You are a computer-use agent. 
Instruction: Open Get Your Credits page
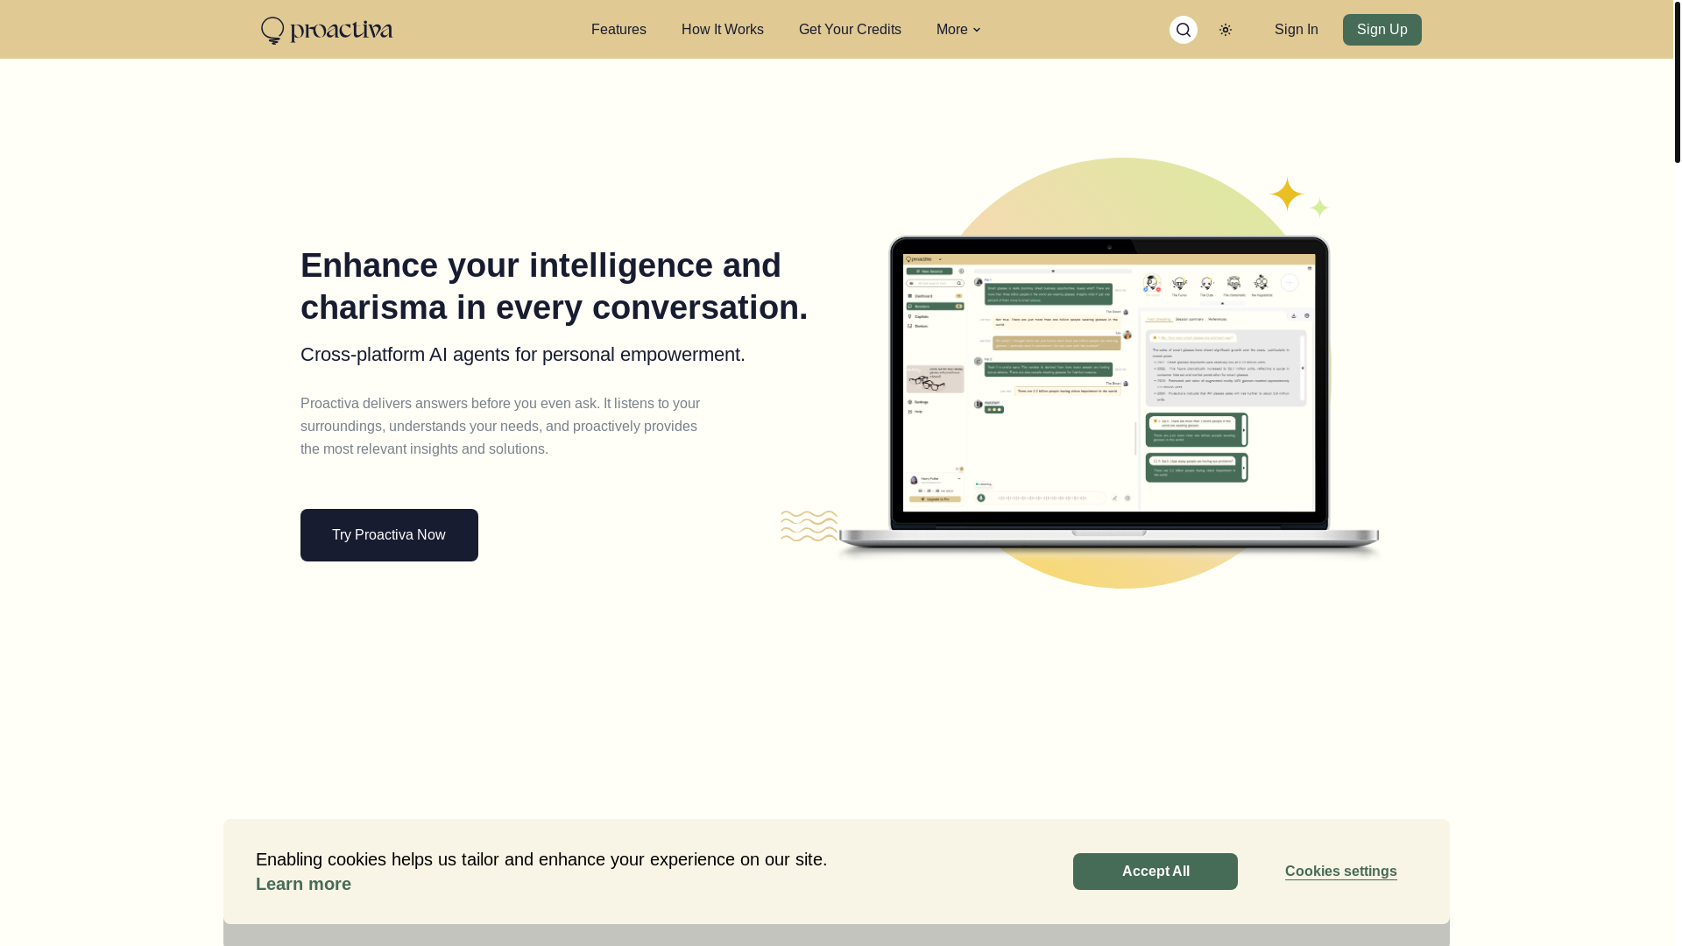coord(850,30)
